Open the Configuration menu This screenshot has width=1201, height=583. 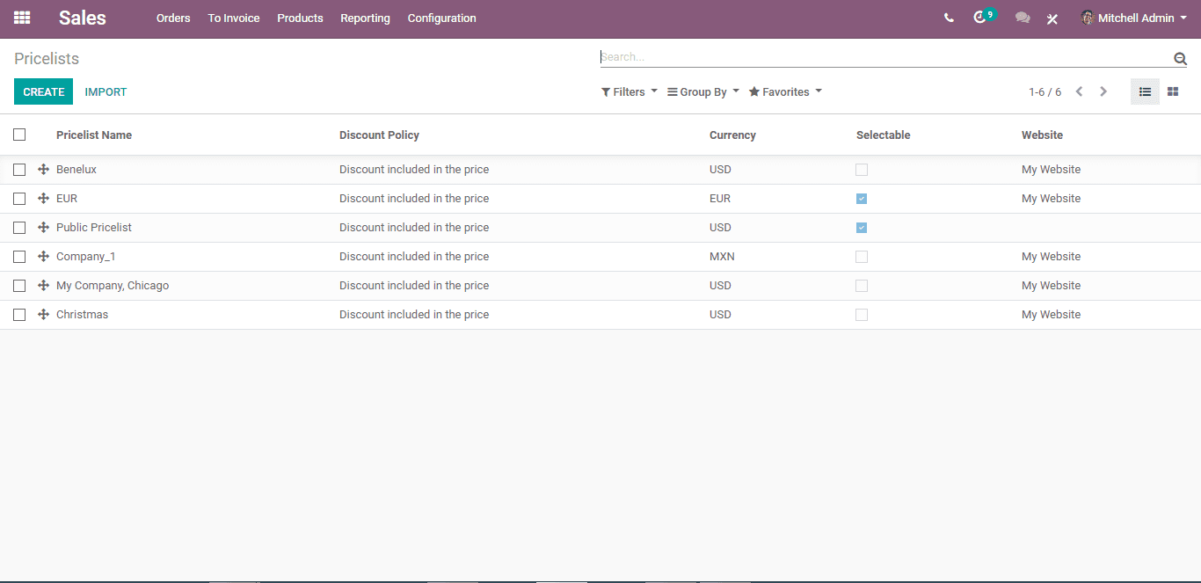point(441,18)
